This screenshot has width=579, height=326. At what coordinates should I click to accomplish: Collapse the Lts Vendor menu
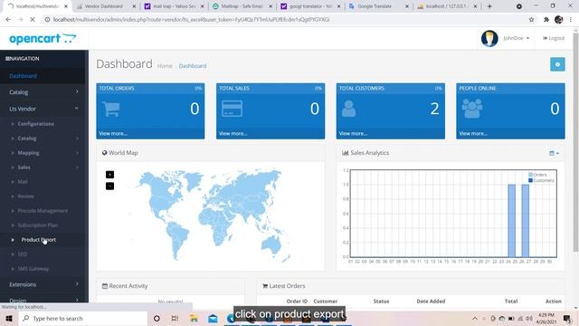pos(43,109)
